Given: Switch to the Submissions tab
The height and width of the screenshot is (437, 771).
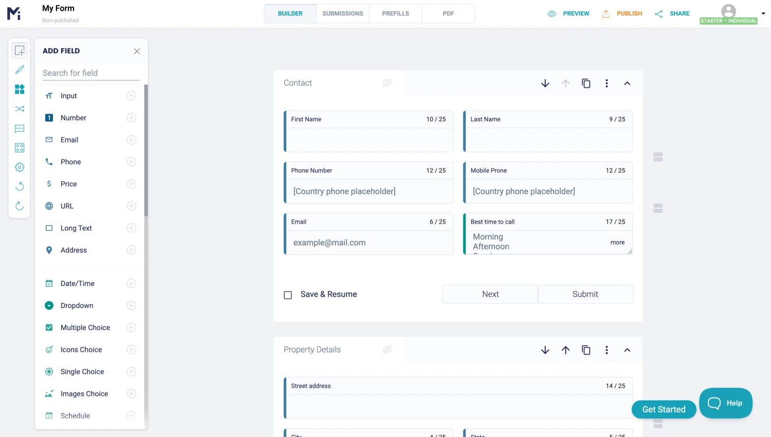Looking at the screenshot, I should pyautogui.click(x=343, y=13).
